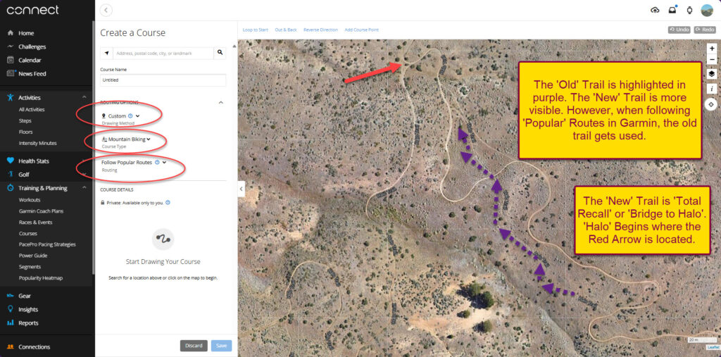This screenshot has height=357, width=721.
Task: Click the map info button
Action: [711, 88]
